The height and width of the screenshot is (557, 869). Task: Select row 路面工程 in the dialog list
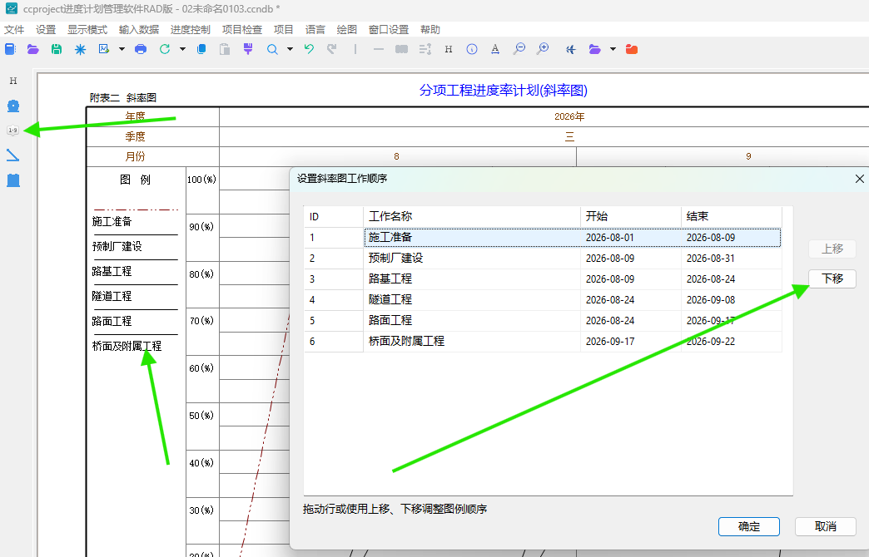543,321
